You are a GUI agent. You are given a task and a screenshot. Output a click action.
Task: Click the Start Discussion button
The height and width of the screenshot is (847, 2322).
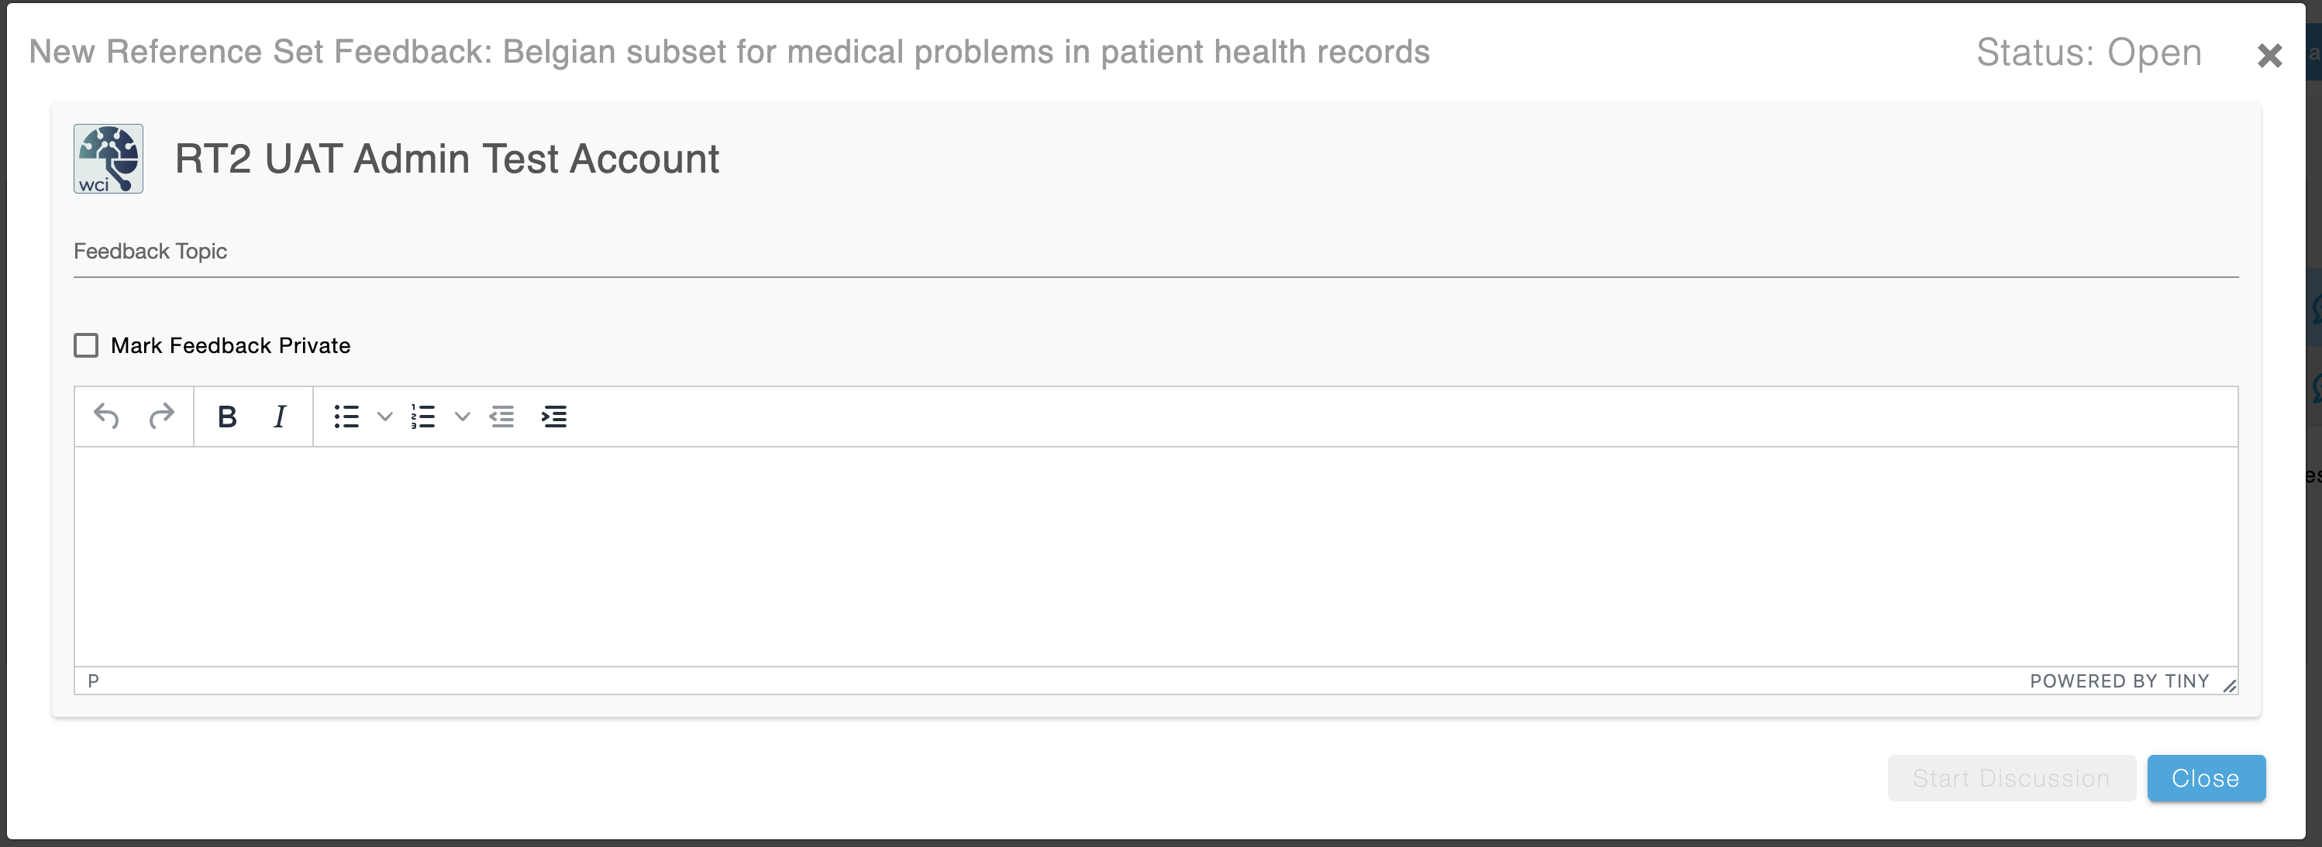pos(2011,777)
